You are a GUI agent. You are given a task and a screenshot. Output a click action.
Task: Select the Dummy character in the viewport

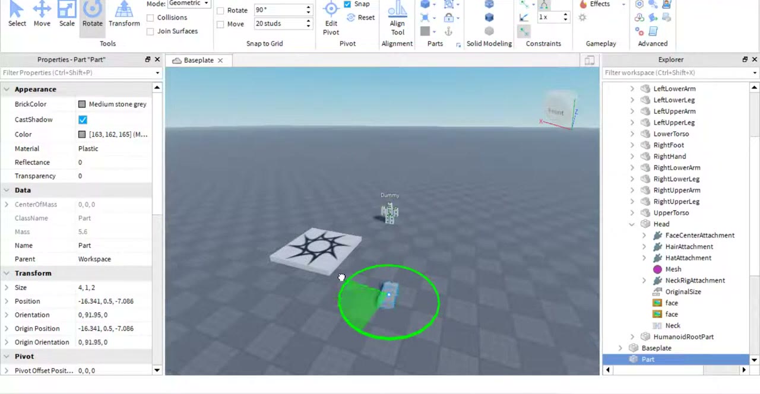(x=389, y=212)
